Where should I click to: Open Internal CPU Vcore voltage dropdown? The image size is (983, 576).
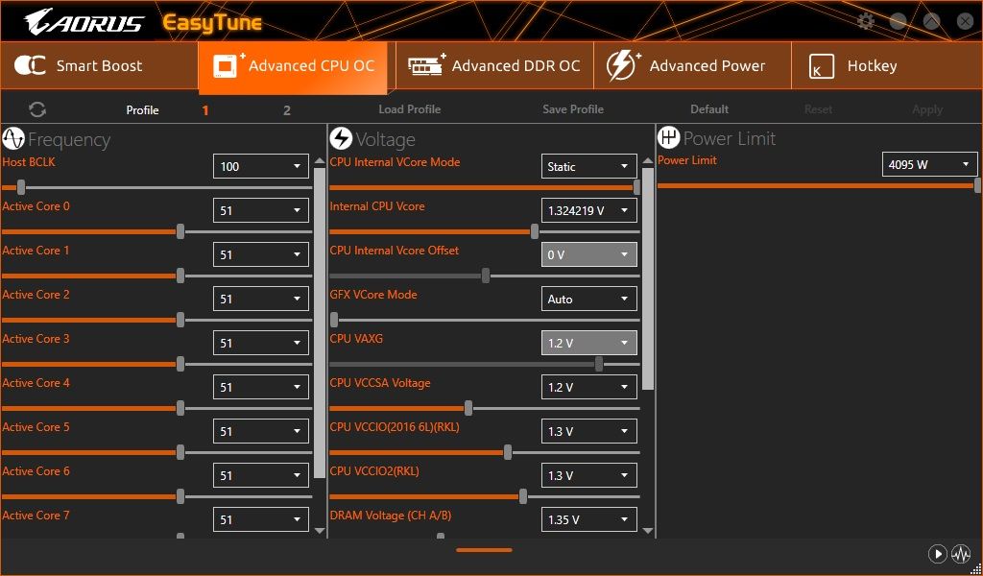[589, 210]
